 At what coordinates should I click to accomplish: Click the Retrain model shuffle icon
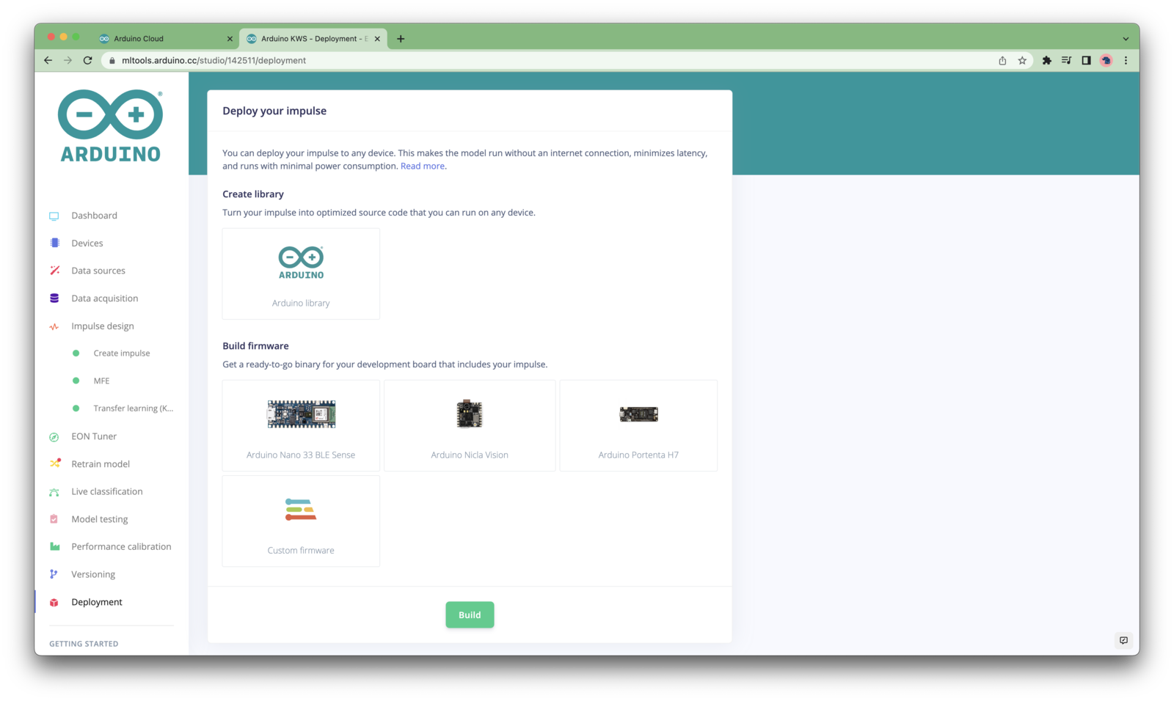point(55,463)
